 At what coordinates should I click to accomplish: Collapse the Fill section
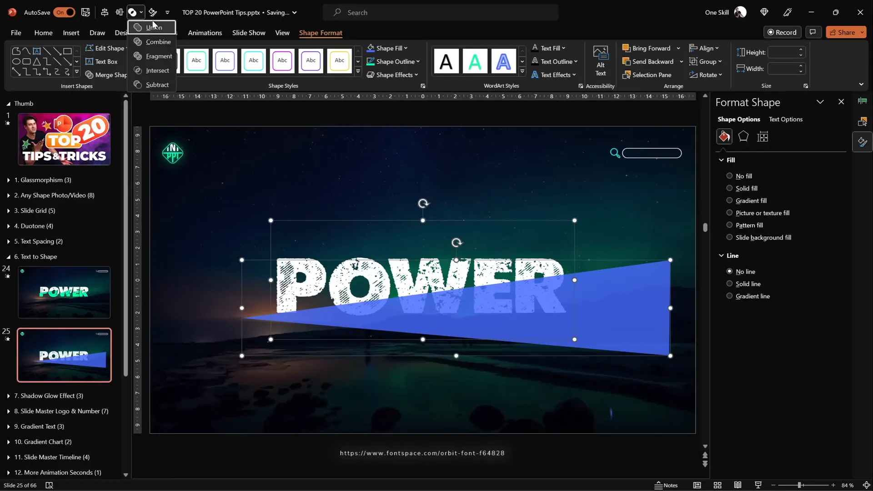click(x=721, y=160)
